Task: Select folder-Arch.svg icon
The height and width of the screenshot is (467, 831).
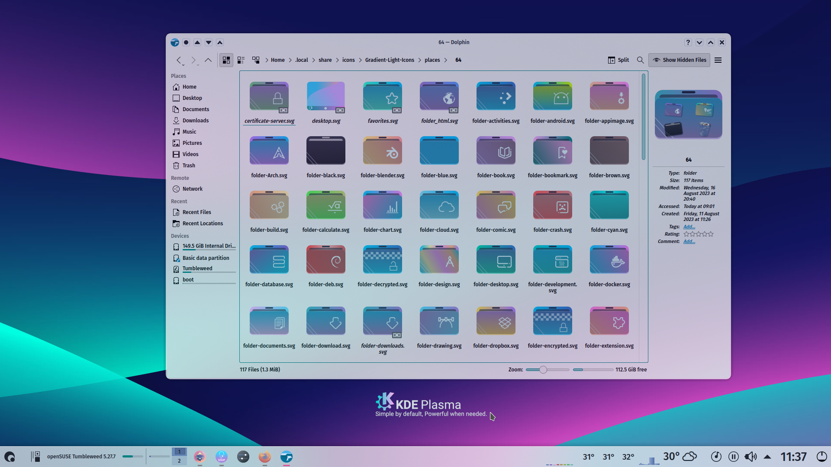Action: coord(269,151)
